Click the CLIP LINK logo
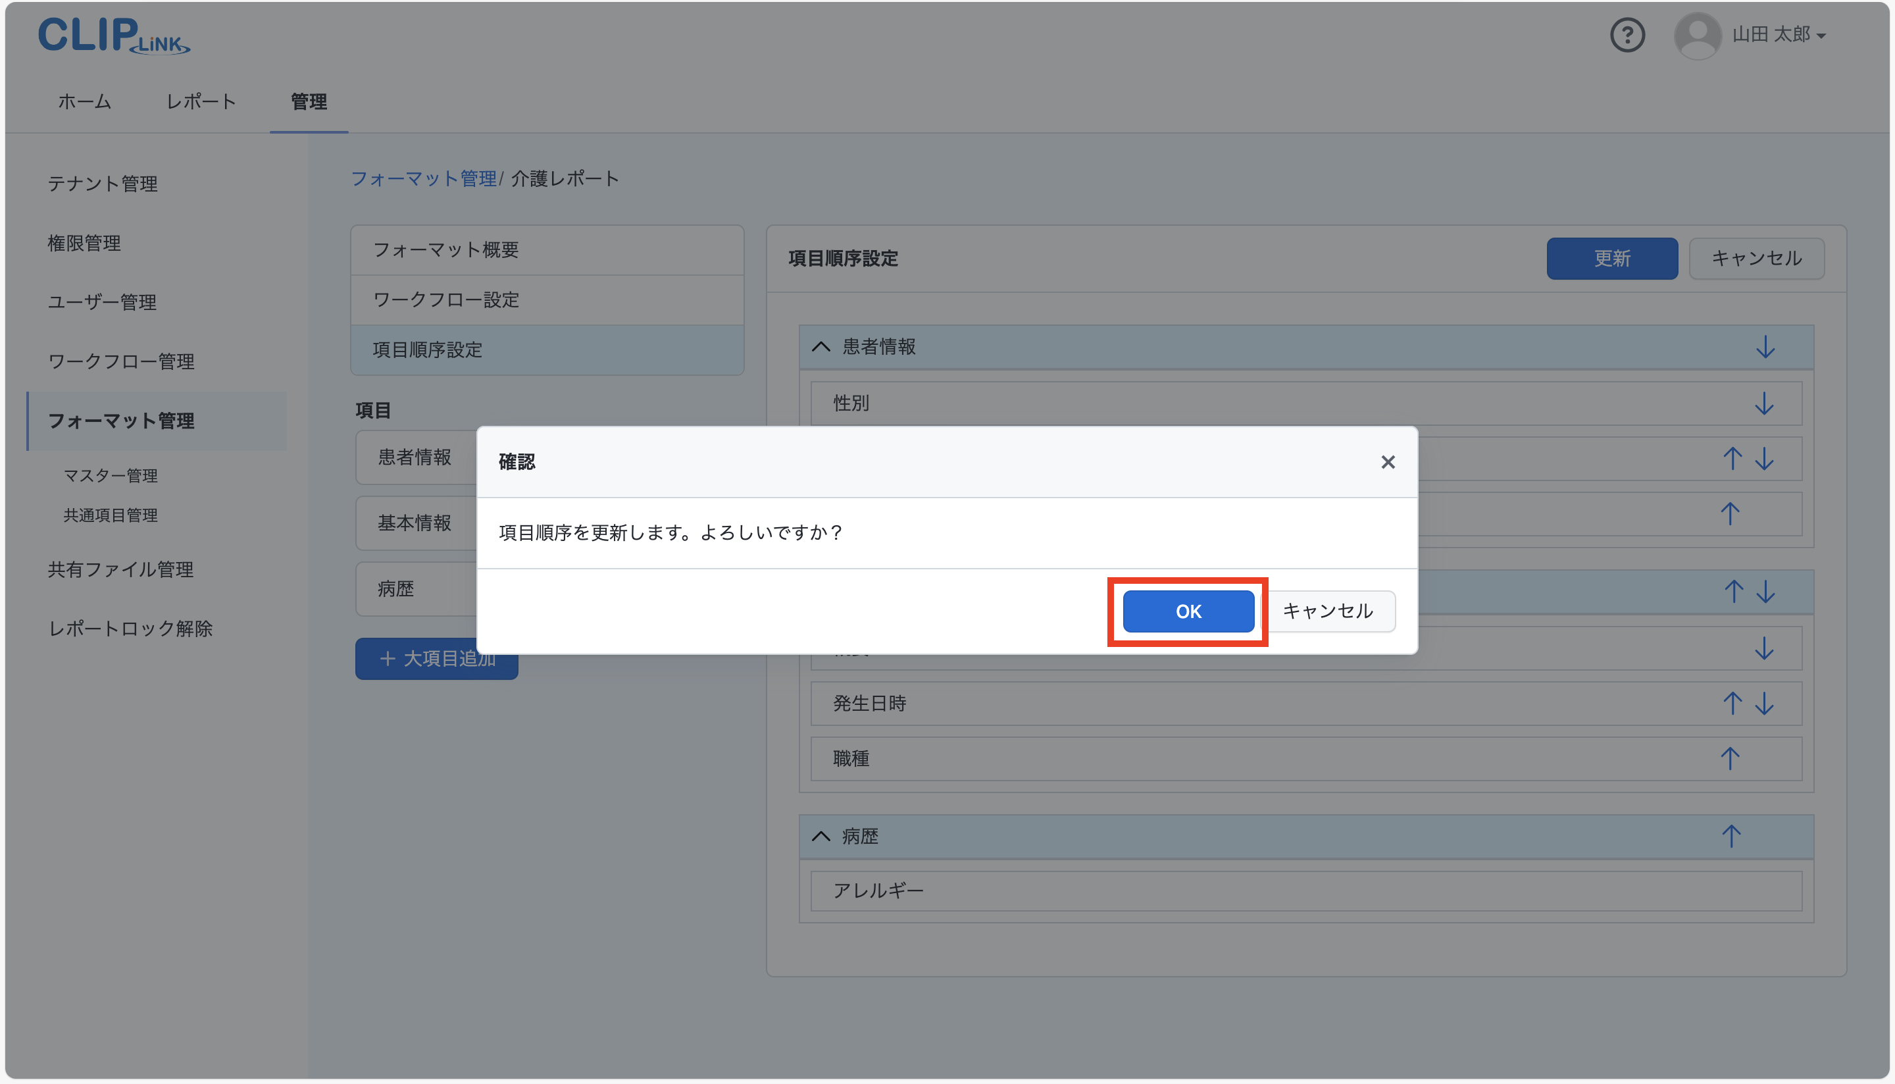 click(x=113, y=35)
